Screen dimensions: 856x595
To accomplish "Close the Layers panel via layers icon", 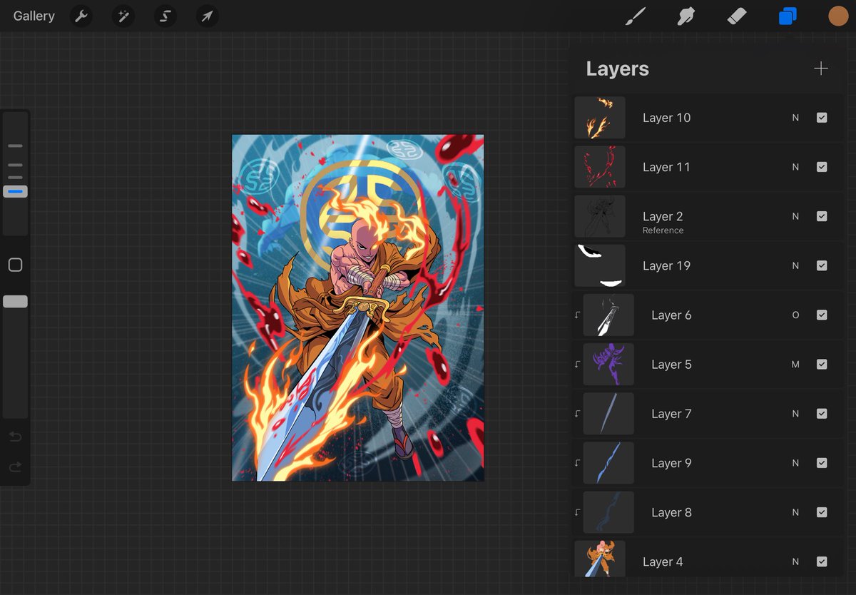I will pos(788,16).
